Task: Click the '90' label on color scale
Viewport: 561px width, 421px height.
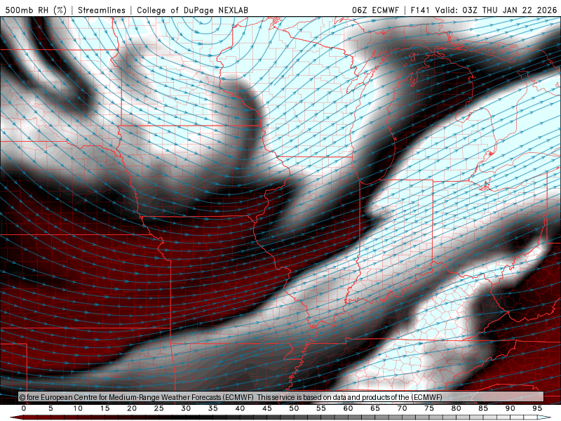Action: 510,408
